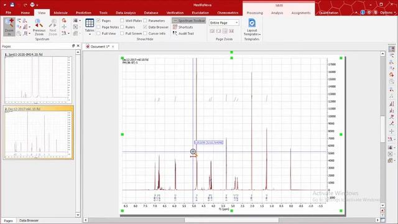Click the fourth Page Zoom fit icon under Entire Page

(x=231, y=31)
